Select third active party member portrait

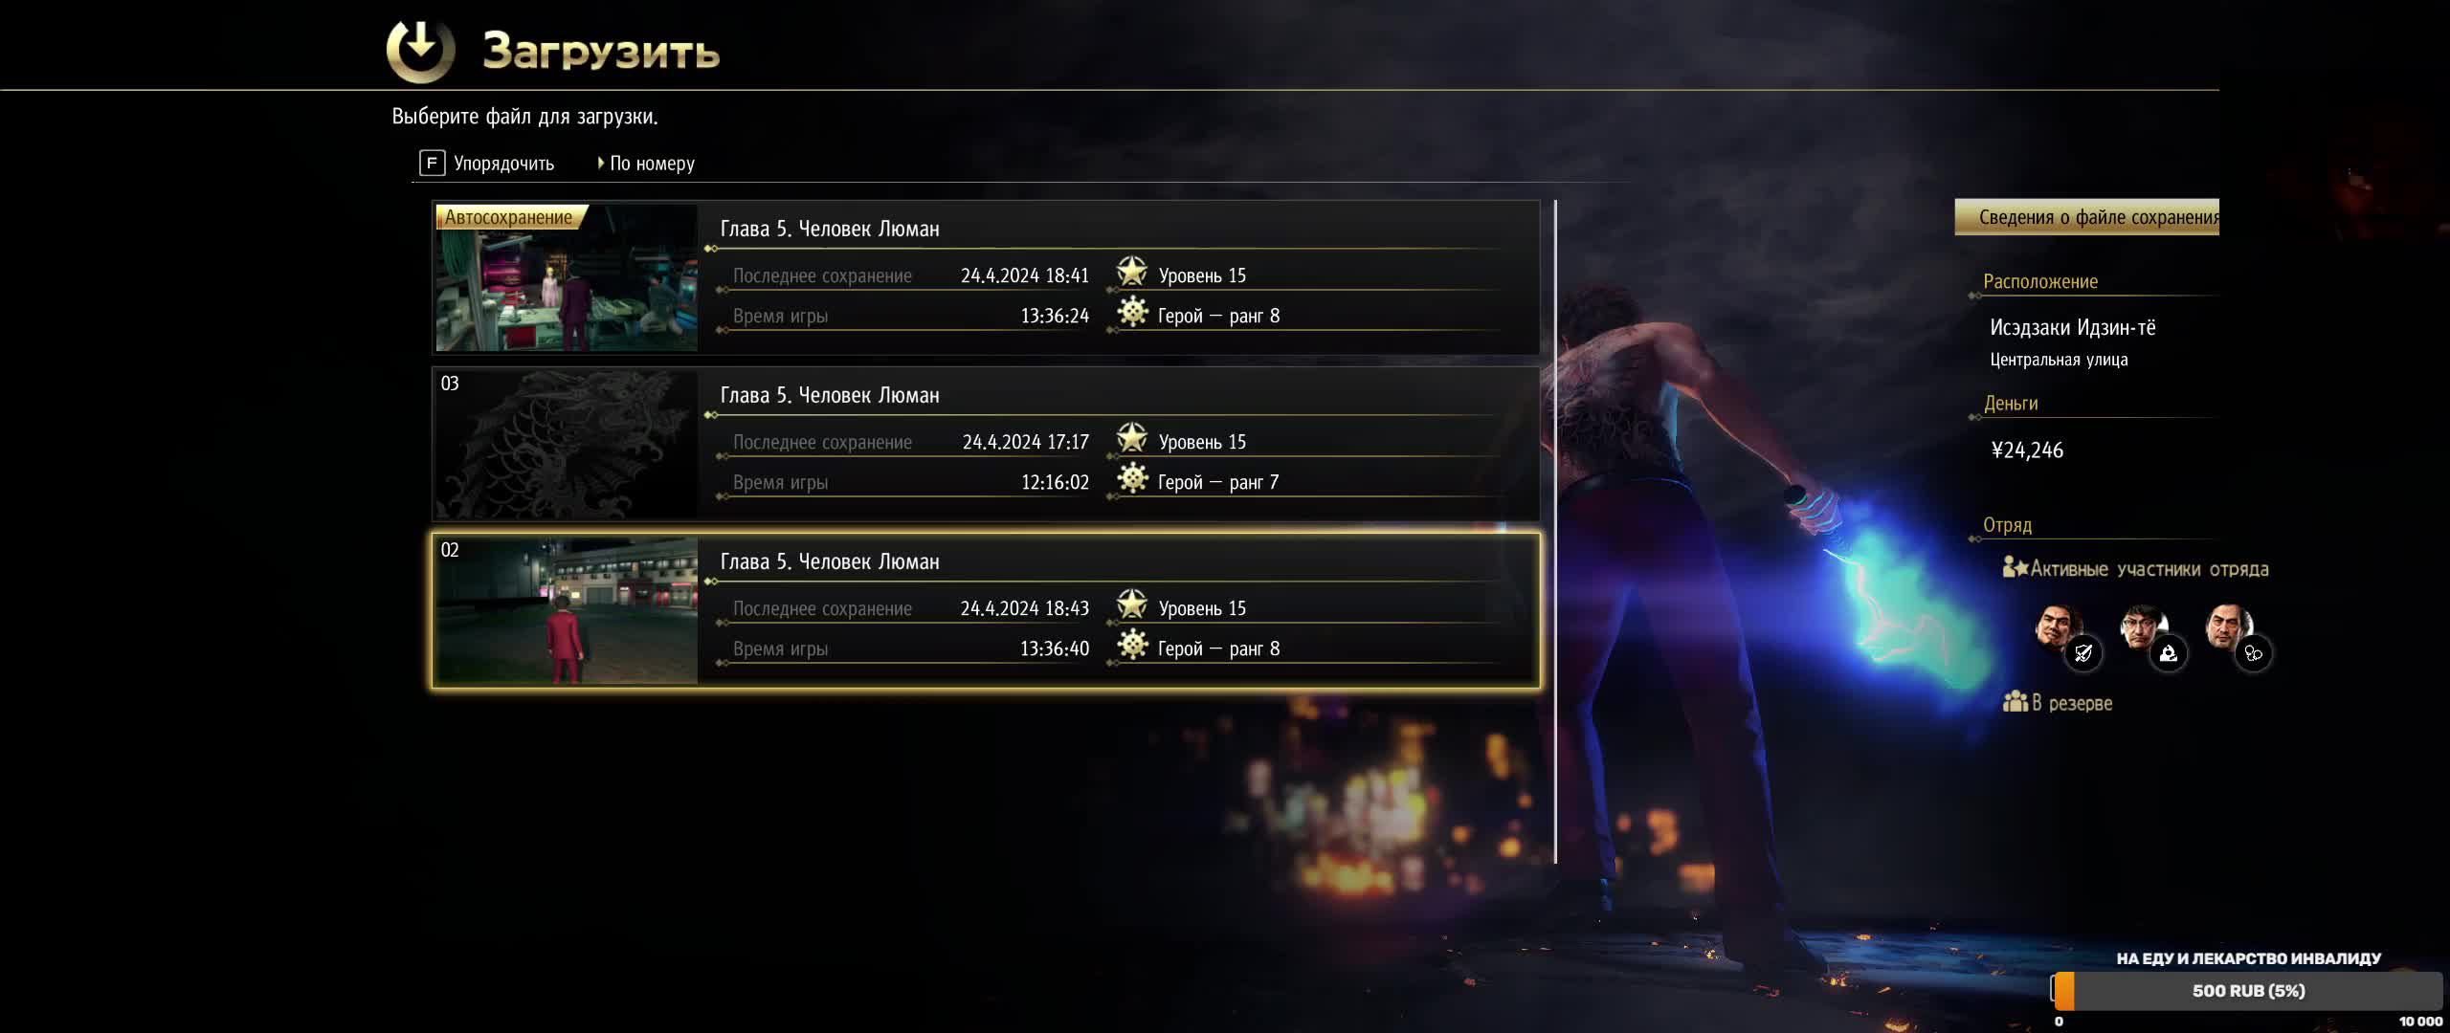pos(2229,629)
